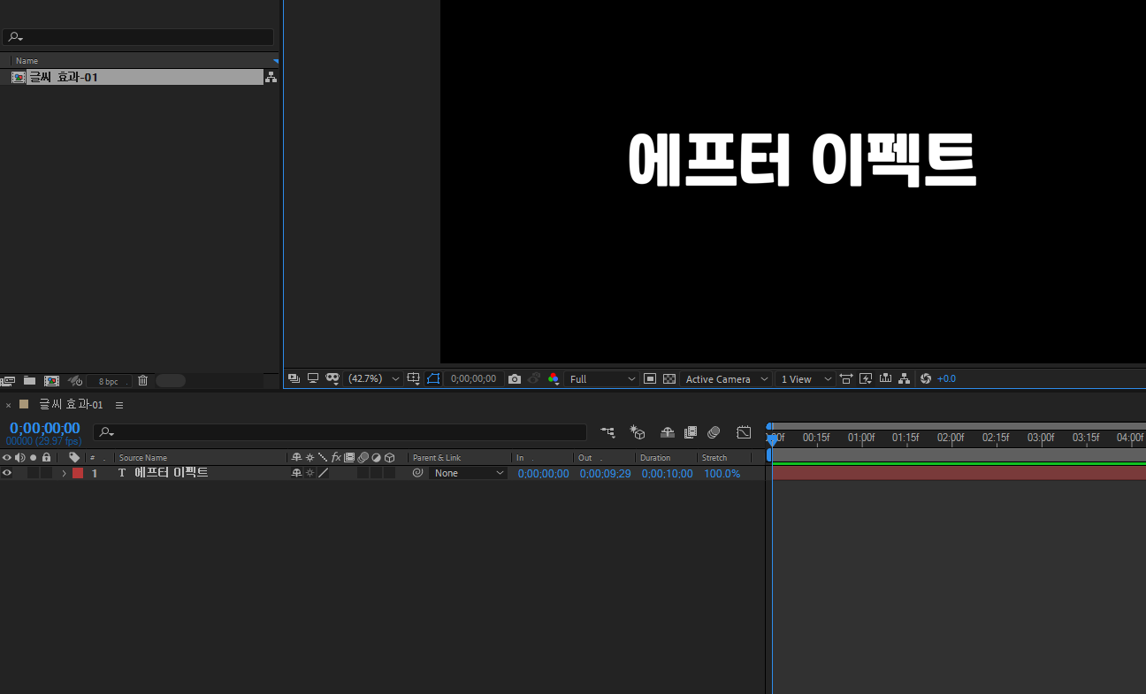
Task: Open project flowchart view icon beside 글씨 효과-01
Action: (x=271, y=77)
